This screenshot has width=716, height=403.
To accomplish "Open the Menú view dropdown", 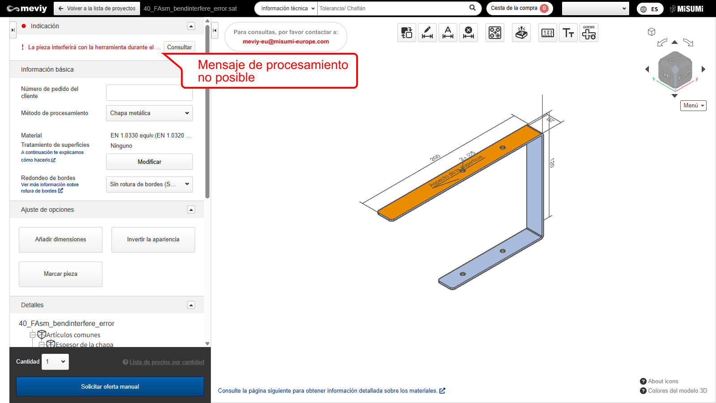I will pos(693,106).
